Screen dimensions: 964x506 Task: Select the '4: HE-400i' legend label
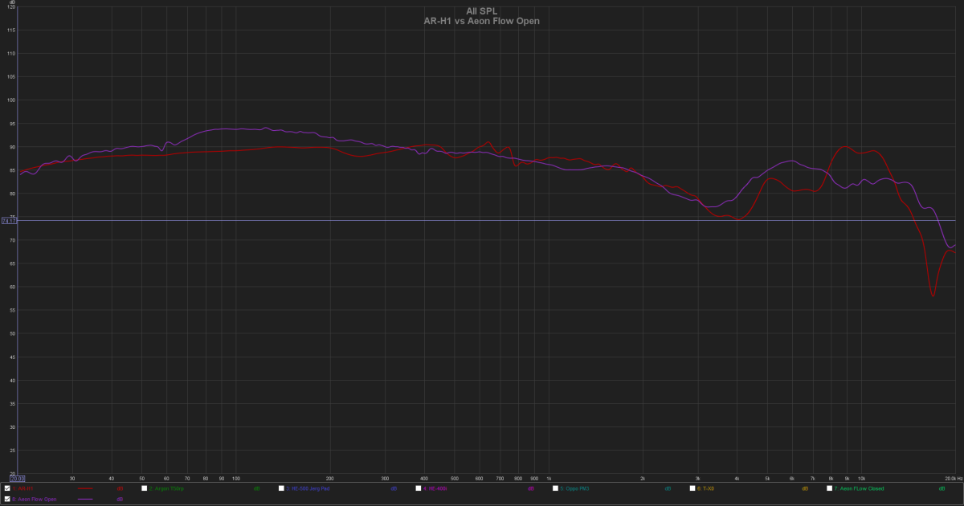coord(437,488)
